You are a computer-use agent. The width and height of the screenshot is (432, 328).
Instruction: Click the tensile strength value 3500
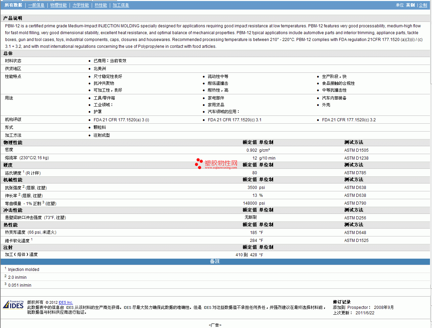click(252, 188)
